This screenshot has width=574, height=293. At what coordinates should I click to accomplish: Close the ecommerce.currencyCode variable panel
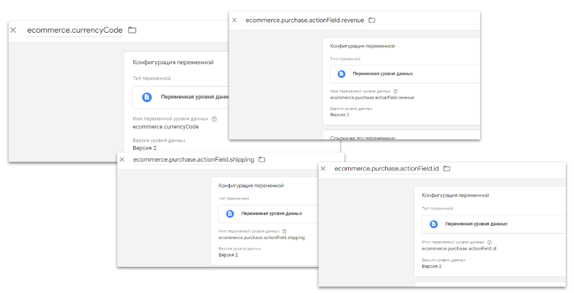pos(13,30)
